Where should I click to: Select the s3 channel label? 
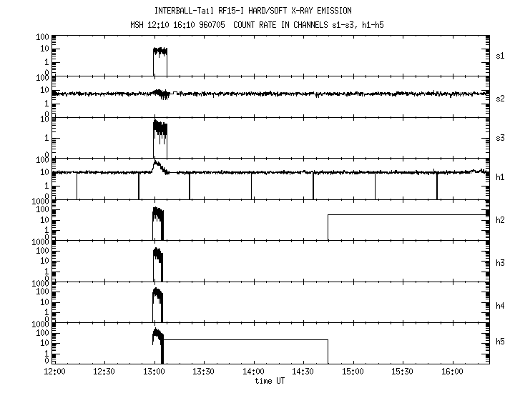[501, 138]
